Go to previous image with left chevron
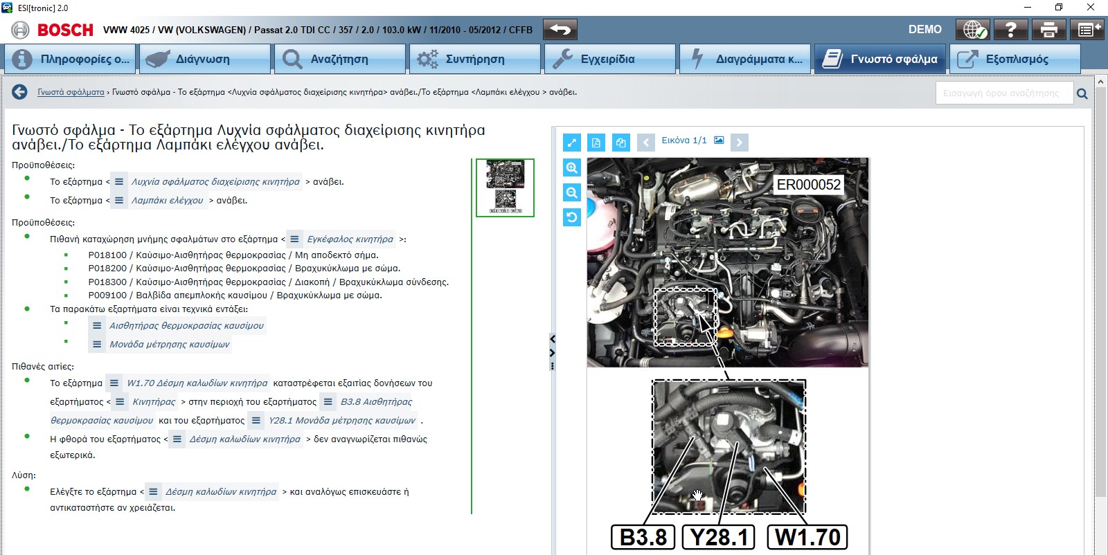Screen dimensions: 1108x555 click(645, 143)
